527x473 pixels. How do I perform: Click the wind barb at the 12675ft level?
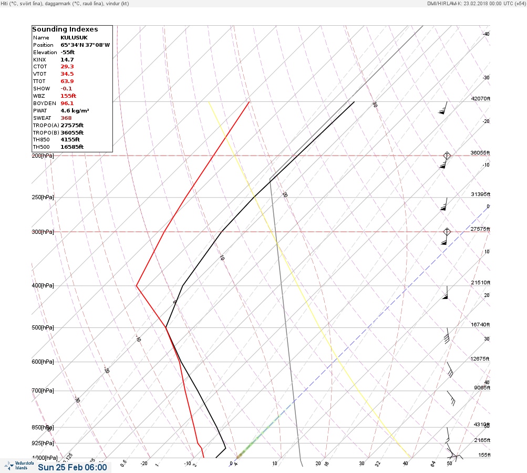tap(450, 369)
